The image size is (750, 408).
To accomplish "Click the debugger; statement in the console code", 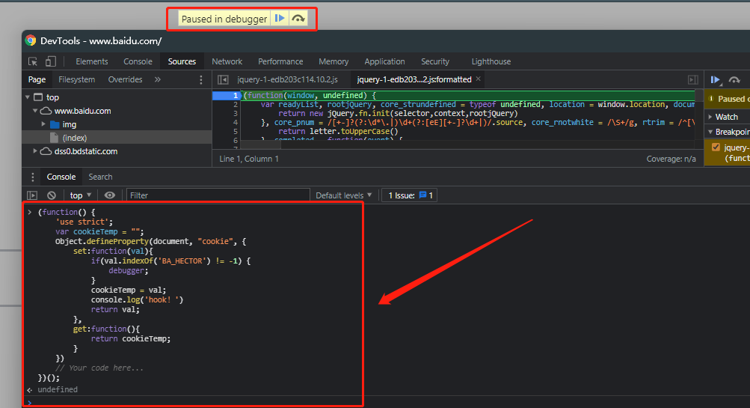I will click(x=128, y=270).
